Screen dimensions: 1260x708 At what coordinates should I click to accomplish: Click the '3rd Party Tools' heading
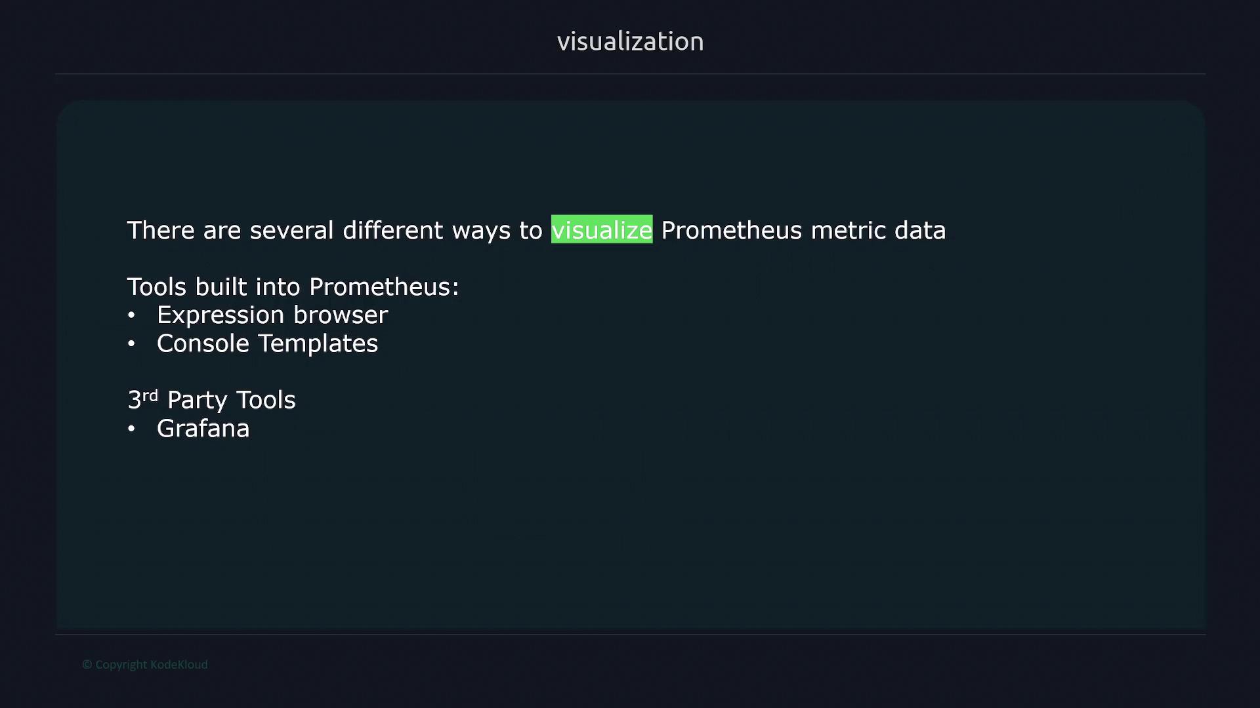click(x=211, y=400)
